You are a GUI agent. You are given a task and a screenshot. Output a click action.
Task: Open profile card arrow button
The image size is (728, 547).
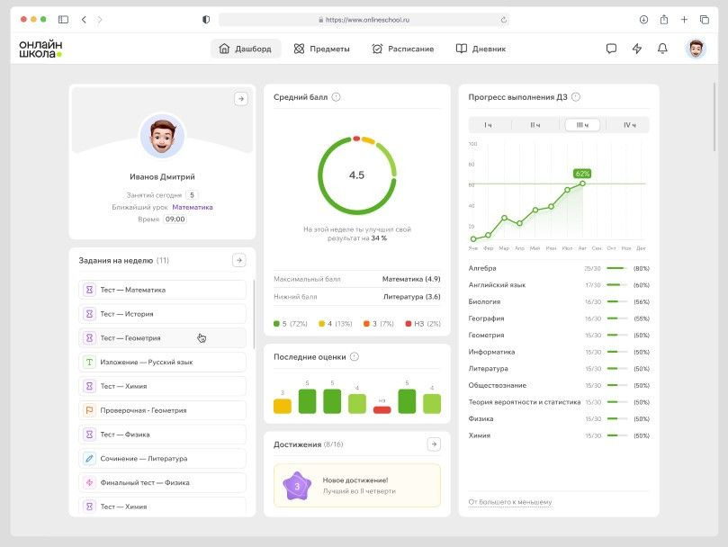pyautogui.click(x=240, y=99)
